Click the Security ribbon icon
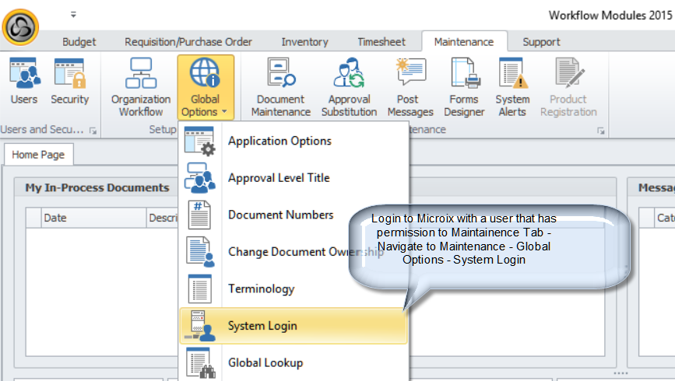 (x=70, y=83)
